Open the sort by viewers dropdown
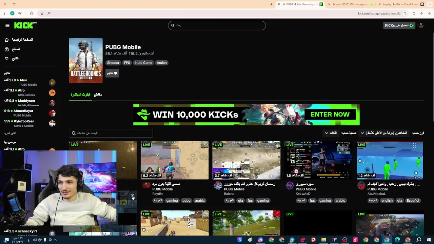The height and width of the screenshot is (244, 434). [x=383, y=133]
